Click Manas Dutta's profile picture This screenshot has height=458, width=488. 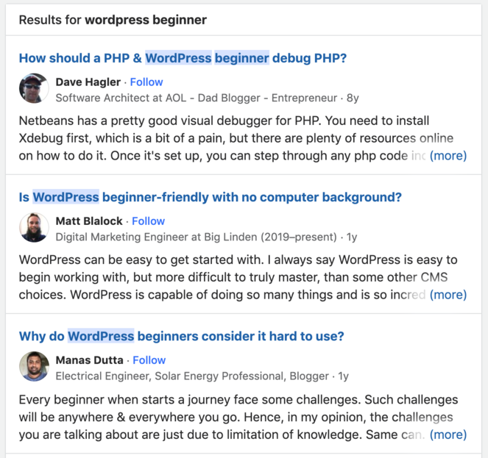[34, 367]
